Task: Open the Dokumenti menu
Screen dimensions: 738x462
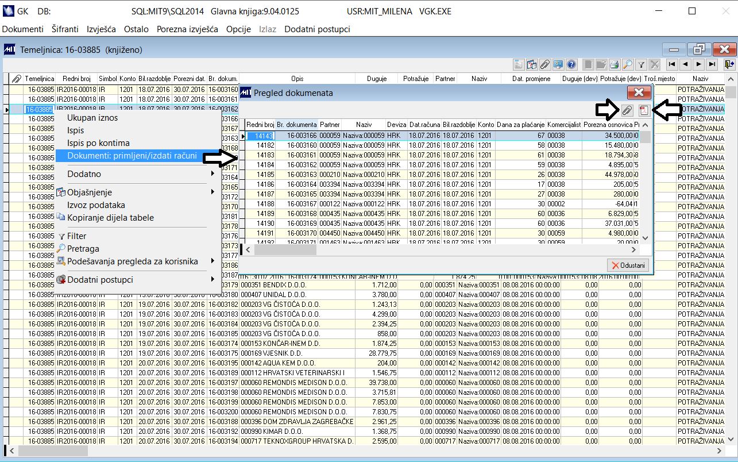Action: [x=23, y=29]
